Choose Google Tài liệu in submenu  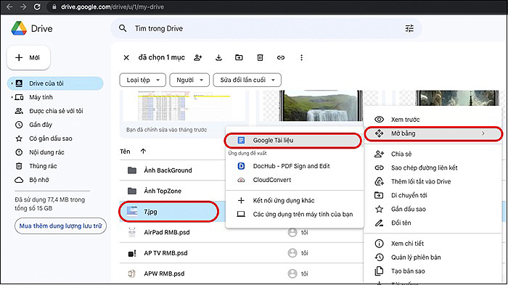tap(293, 140)
